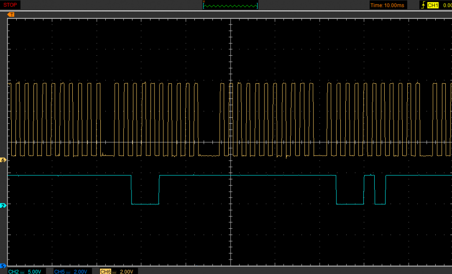Click the first low pulse on cyan trace

pyautogui.click(x=145, y=204)
